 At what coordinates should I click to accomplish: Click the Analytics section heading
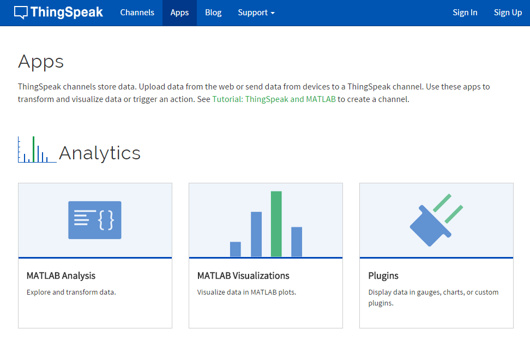tap(100, 153)
